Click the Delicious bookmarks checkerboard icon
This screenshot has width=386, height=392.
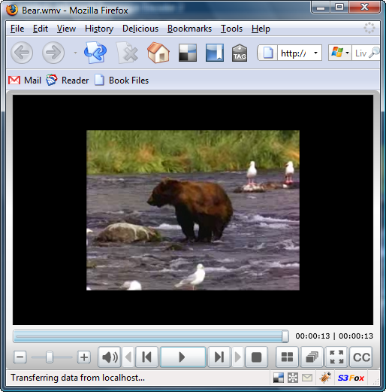tap(188, 53)
